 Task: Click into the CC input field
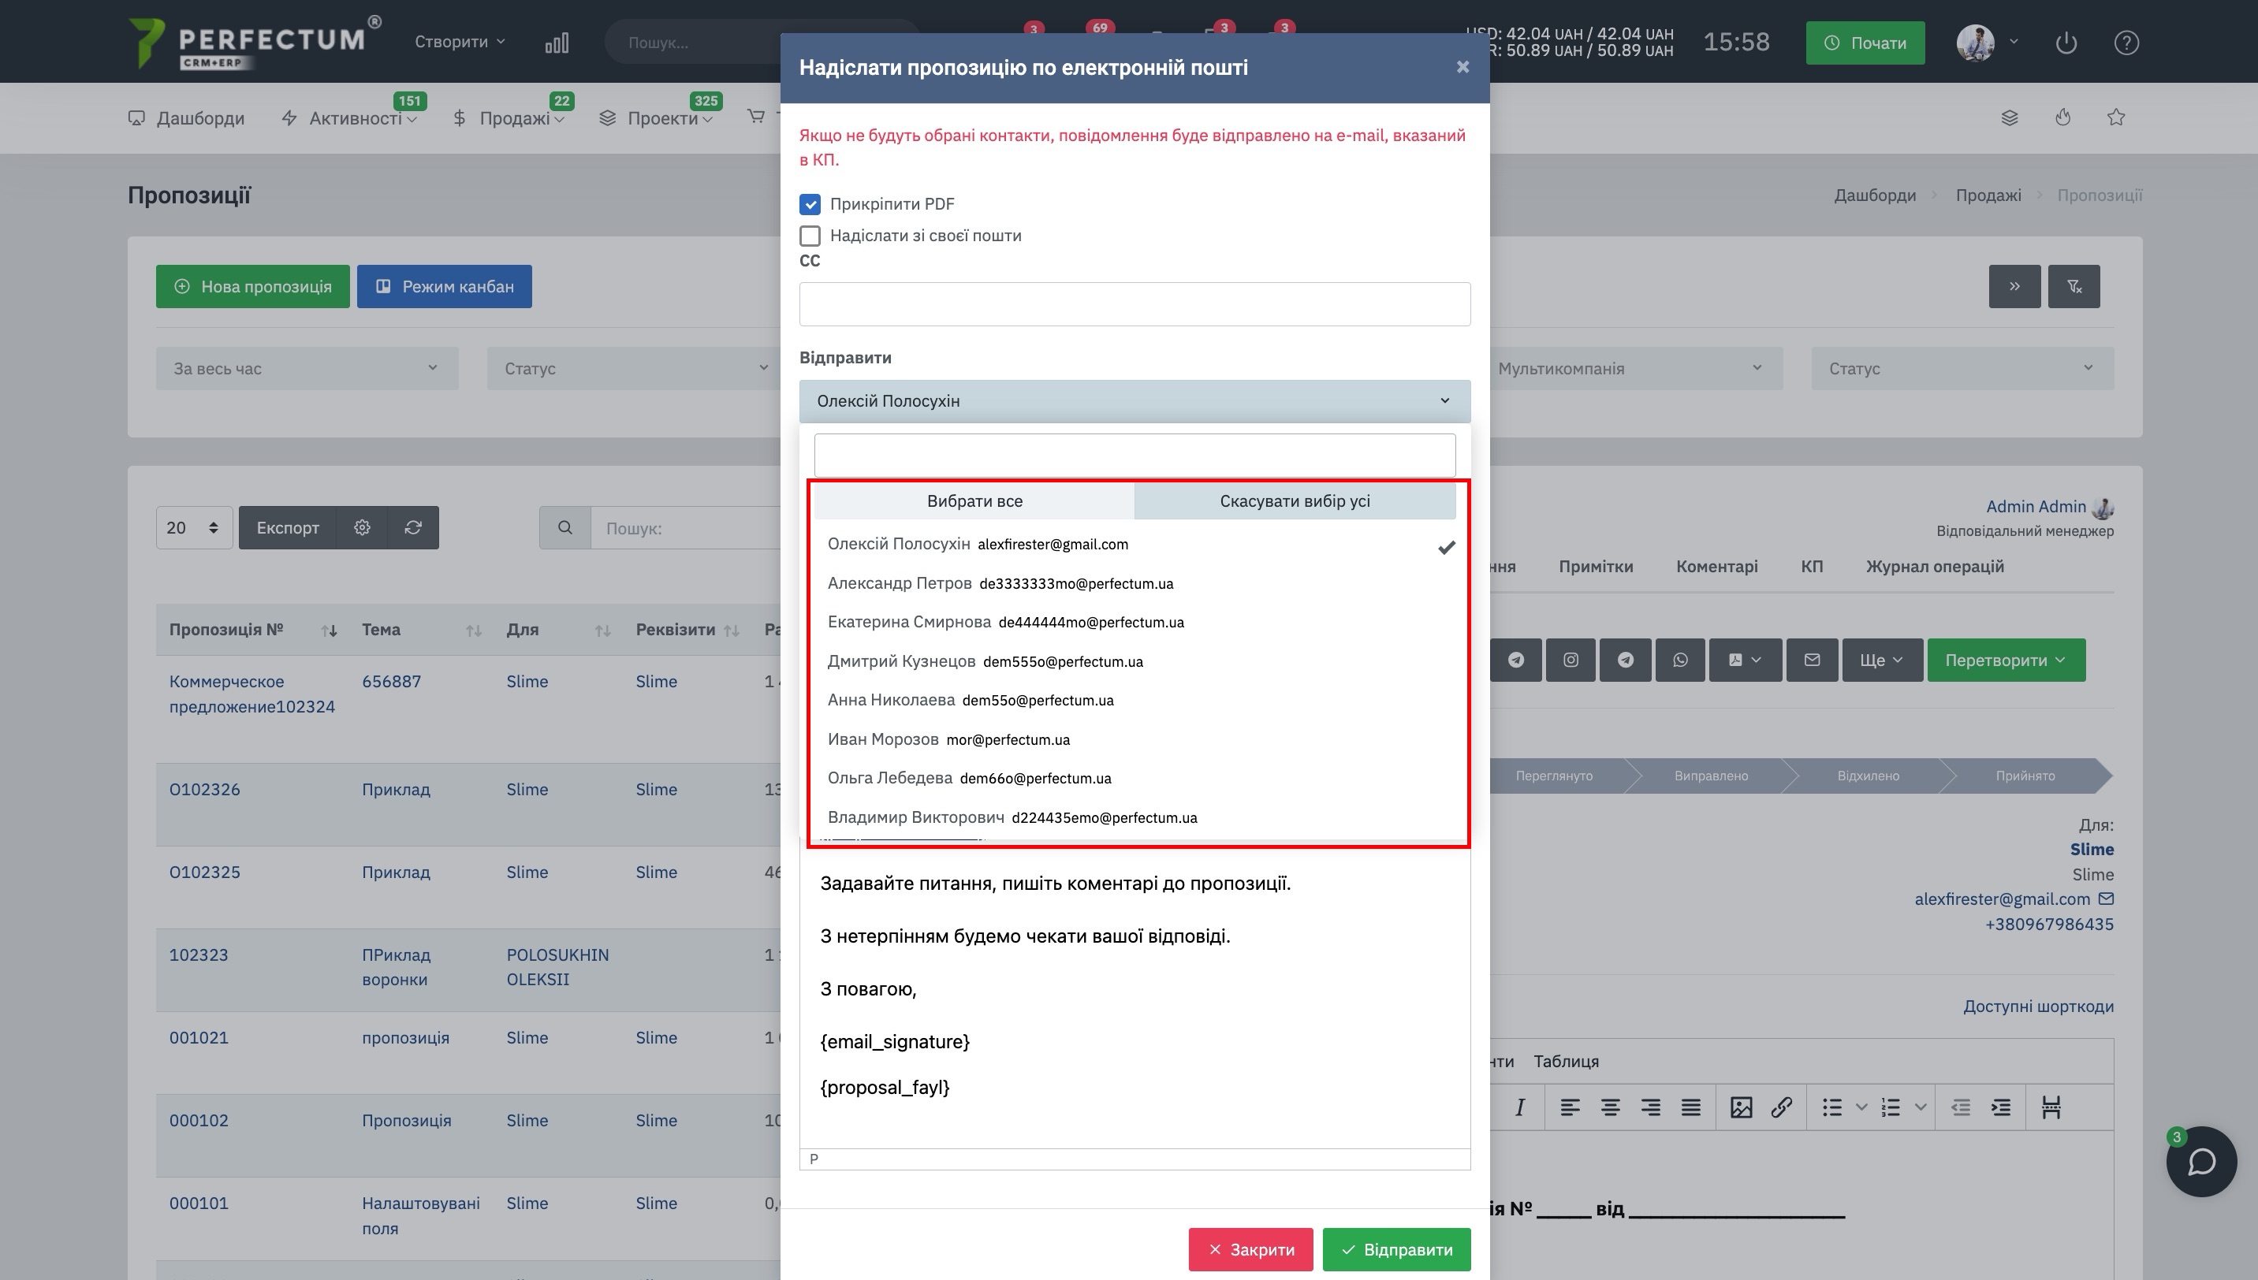coord(1135,304)
